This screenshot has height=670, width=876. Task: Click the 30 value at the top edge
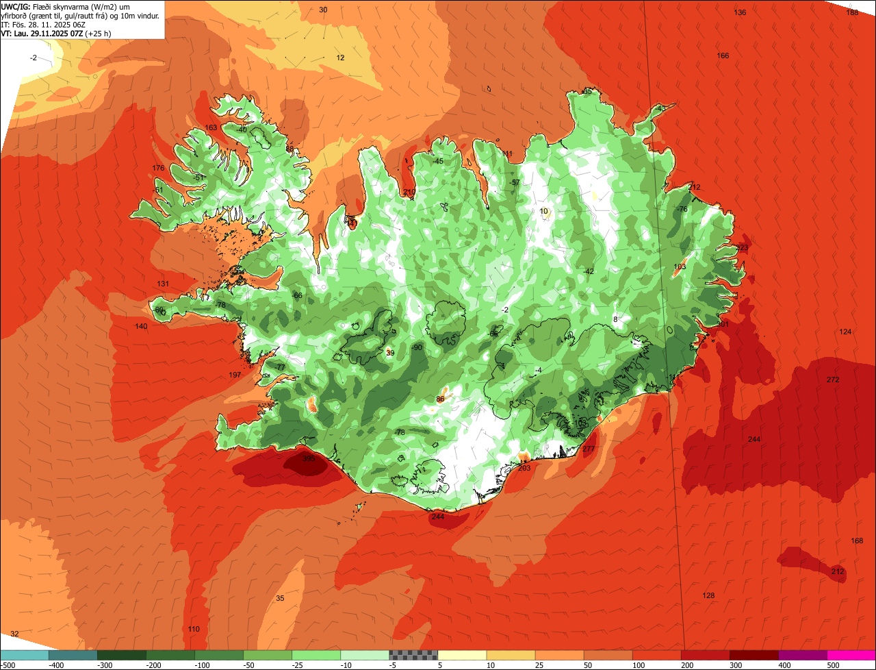pos(323,10)
